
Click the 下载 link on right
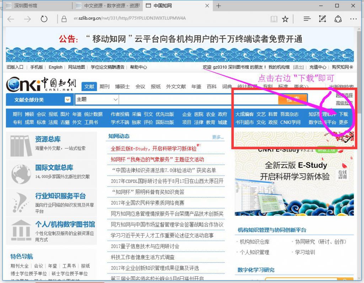pyautogui.click(x=343, y=114)
